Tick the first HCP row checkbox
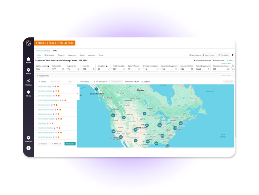The width and height of the screenshot is (259, 195). coord(36,87)
